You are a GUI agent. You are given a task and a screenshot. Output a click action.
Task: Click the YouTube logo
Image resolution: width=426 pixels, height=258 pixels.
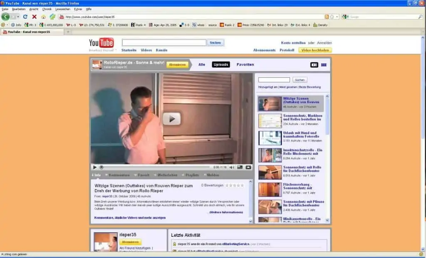pos(102,43)
